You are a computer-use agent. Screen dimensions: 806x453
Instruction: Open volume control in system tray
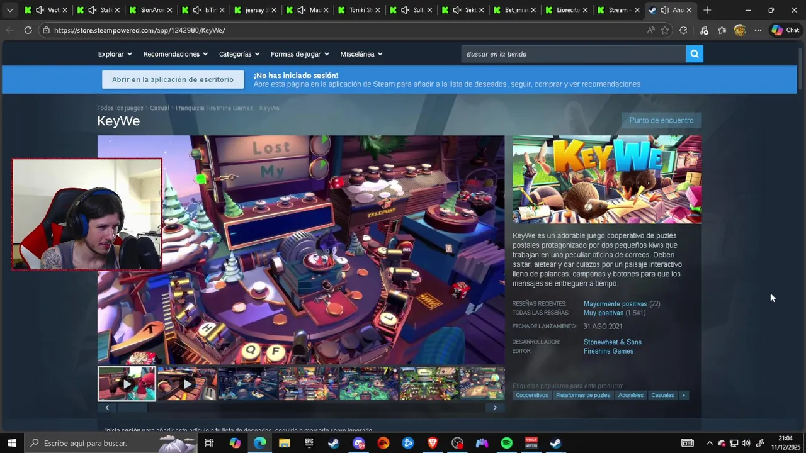tap(746, 443)
